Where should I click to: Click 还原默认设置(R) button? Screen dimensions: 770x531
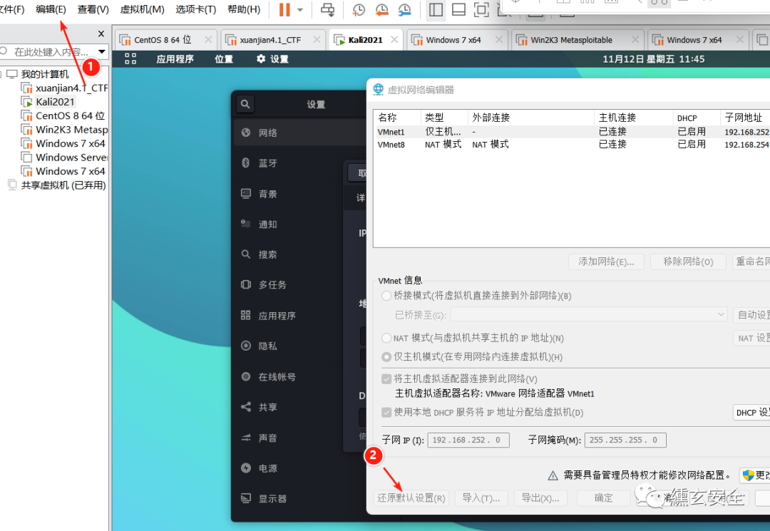tap(411, 498)
